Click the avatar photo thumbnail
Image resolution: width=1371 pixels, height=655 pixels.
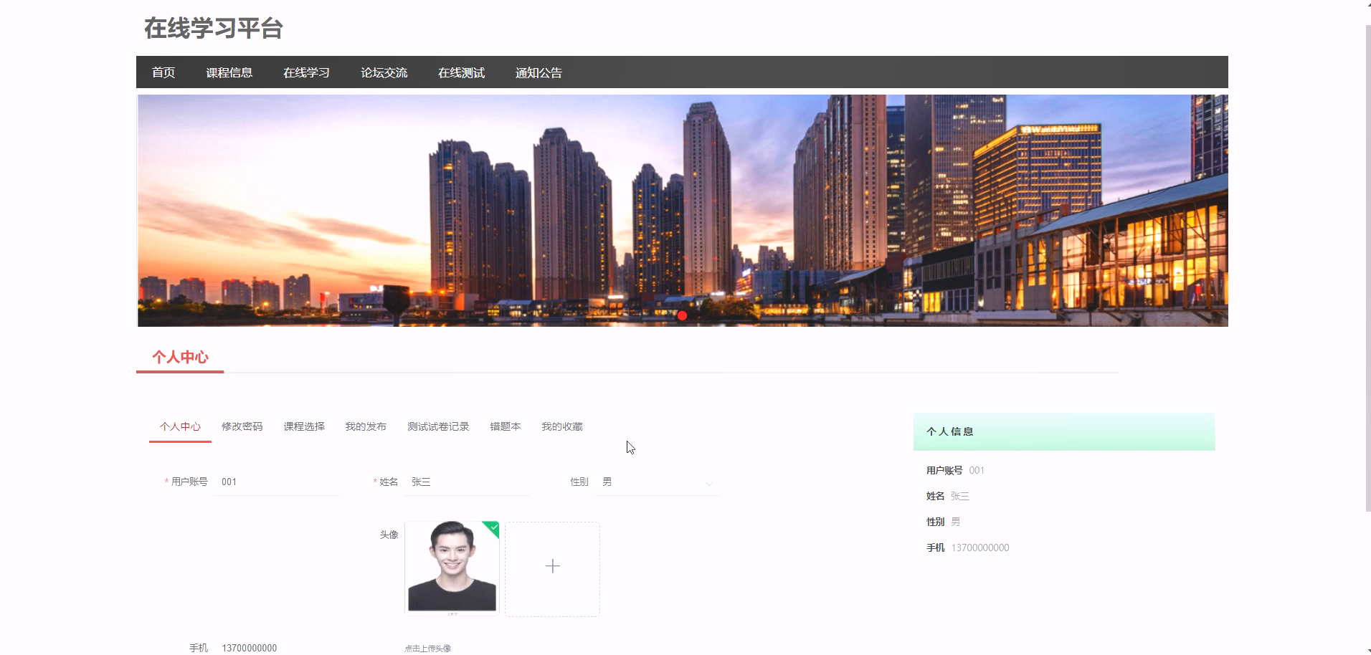[x=452, y=566]
